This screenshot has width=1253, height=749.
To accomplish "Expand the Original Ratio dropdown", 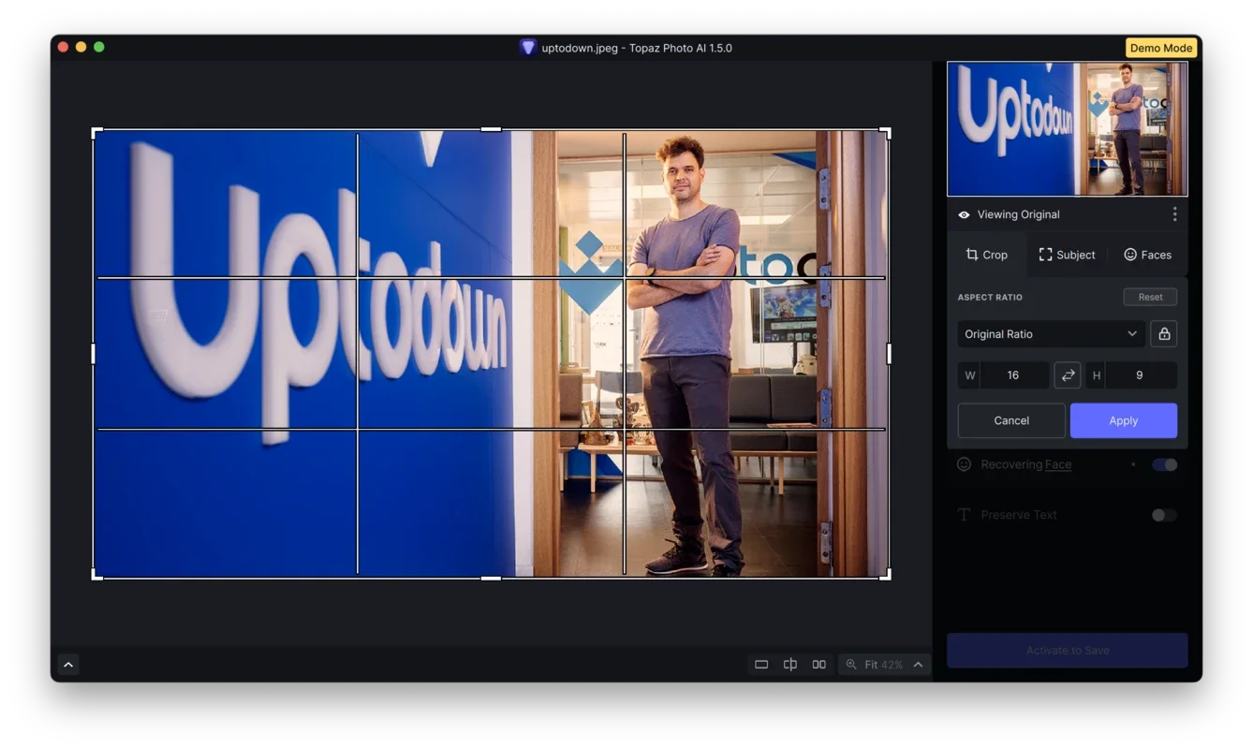I will pyautogui.click(x=1051, y=334).
